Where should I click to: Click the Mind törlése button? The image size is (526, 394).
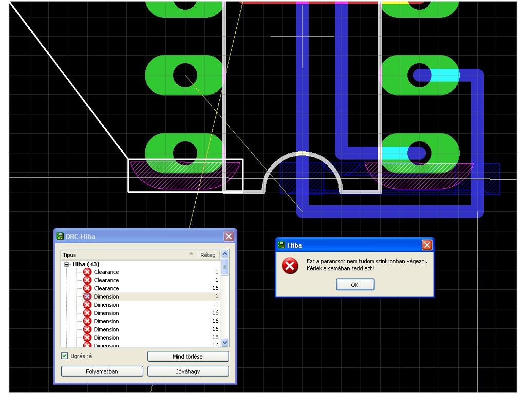tap(188, 357)
